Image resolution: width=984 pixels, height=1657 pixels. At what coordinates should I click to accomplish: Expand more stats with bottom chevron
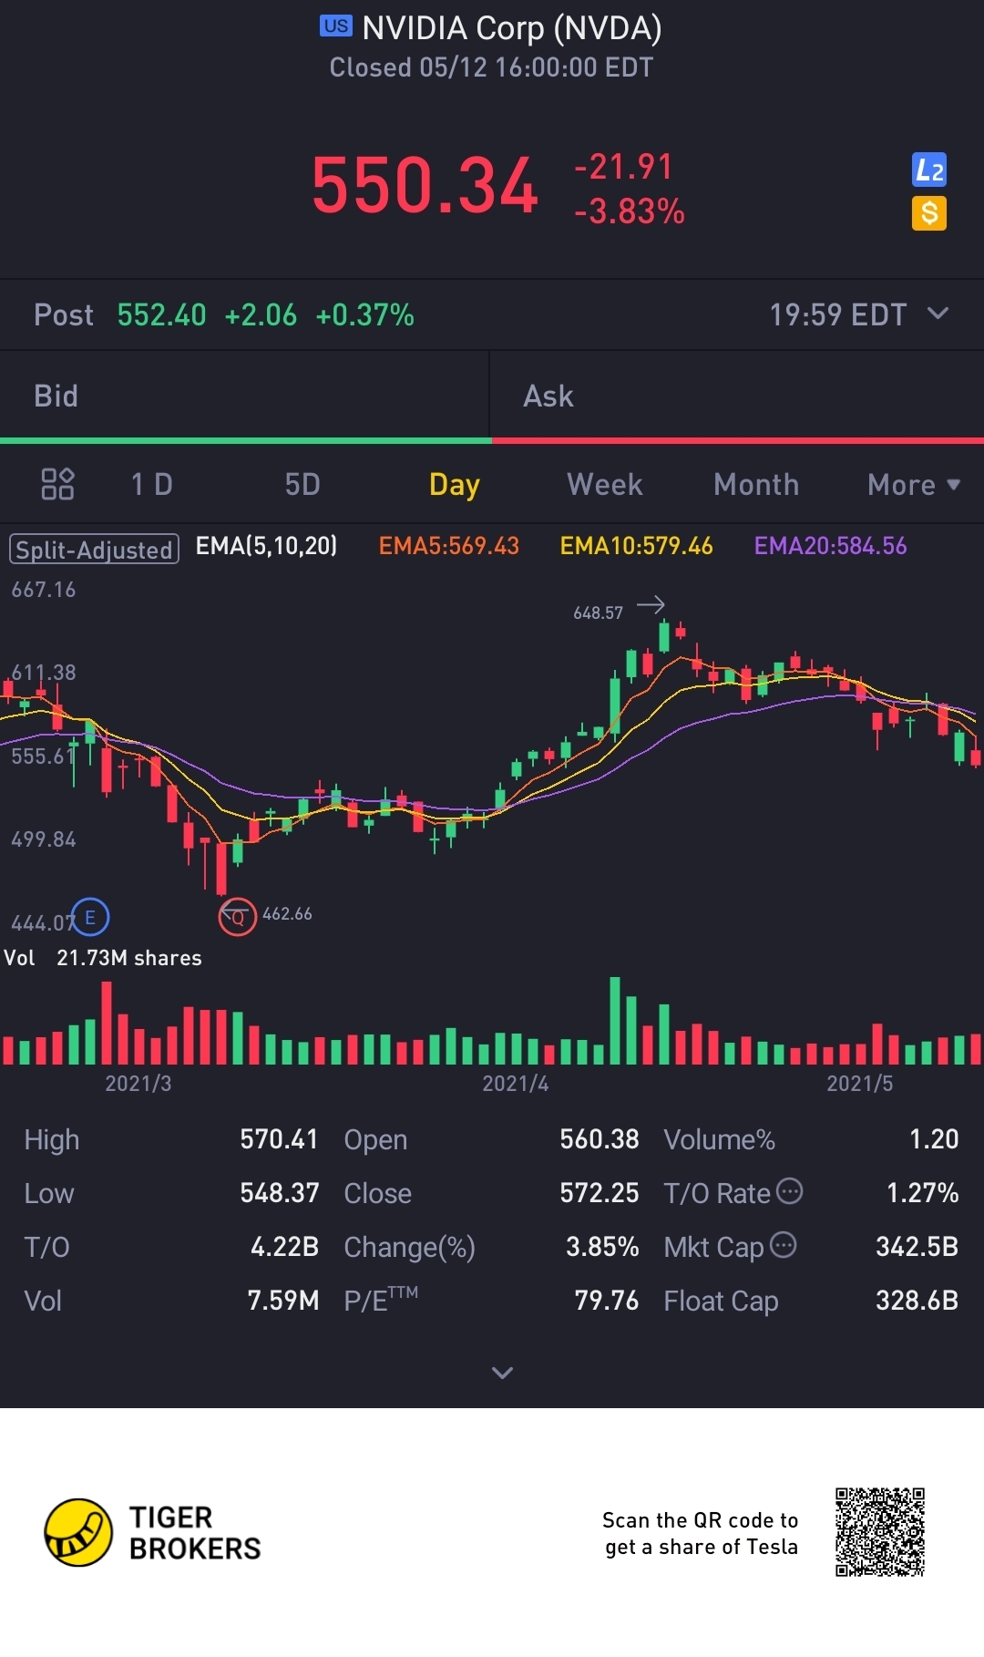(502, 1373)
